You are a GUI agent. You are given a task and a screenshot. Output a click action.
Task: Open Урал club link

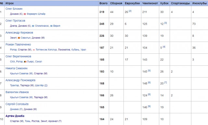(83, 50)
